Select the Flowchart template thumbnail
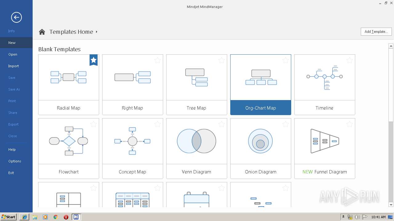Image resolution: width=394 pixels, height=221 pixels. coord(69,141)
